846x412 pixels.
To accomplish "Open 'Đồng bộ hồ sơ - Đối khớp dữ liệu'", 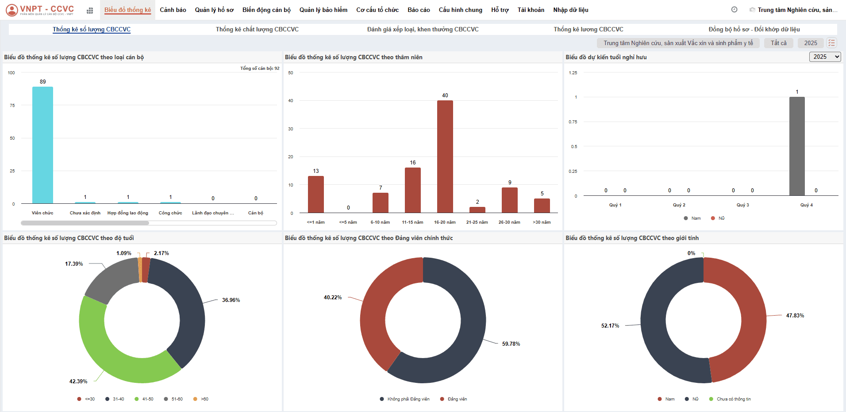I will pyautogui.click(x=754, y=29).
